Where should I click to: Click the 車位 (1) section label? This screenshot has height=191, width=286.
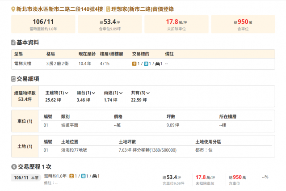click(25, 121)
